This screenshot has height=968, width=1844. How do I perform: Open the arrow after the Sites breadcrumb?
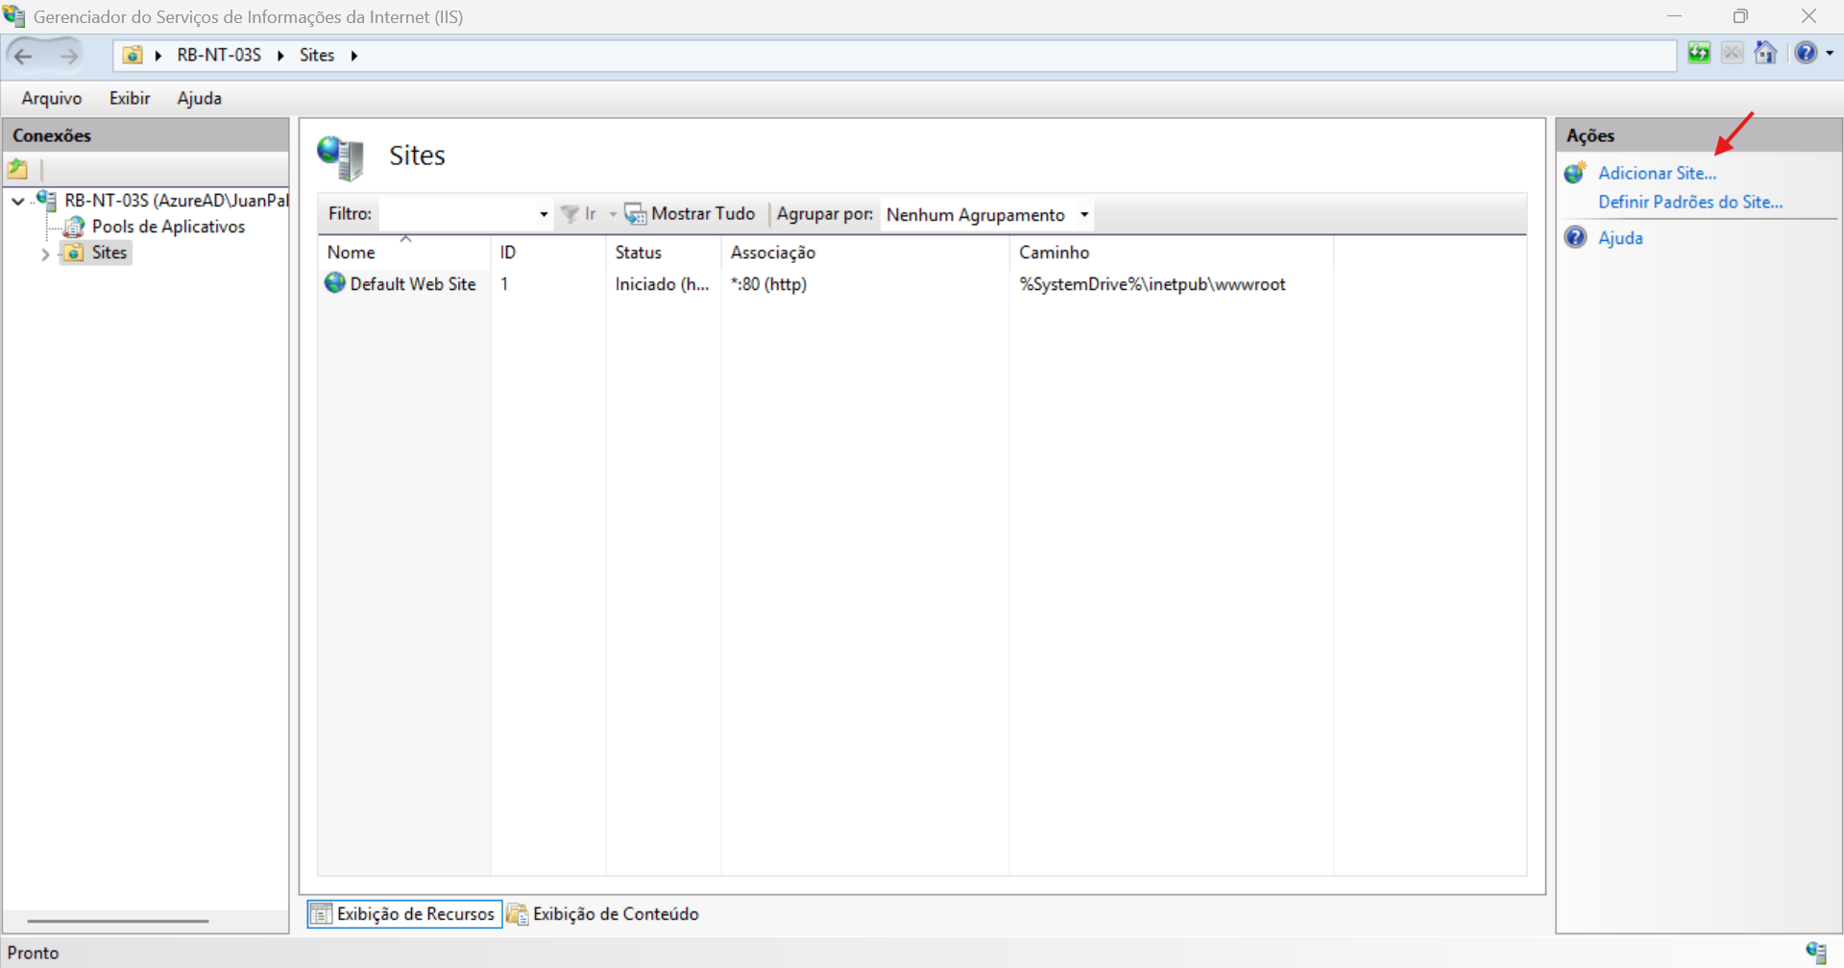[354, 56]
